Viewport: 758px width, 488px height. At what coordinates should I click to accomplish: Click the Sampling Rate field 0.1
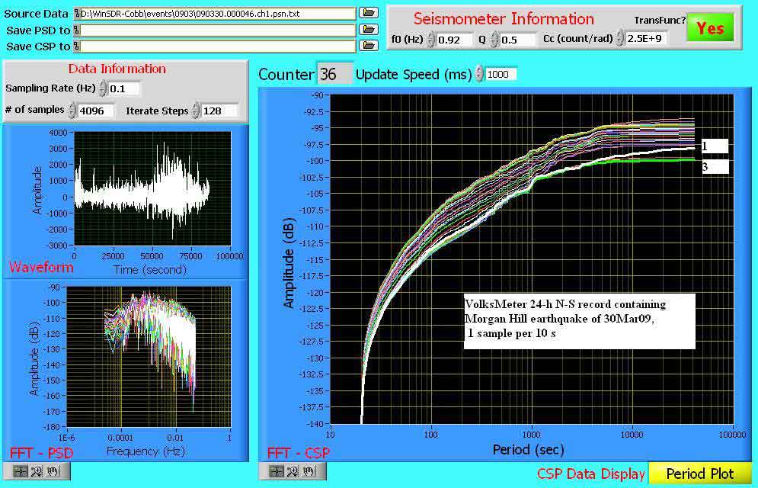click(x=124, y=88)
